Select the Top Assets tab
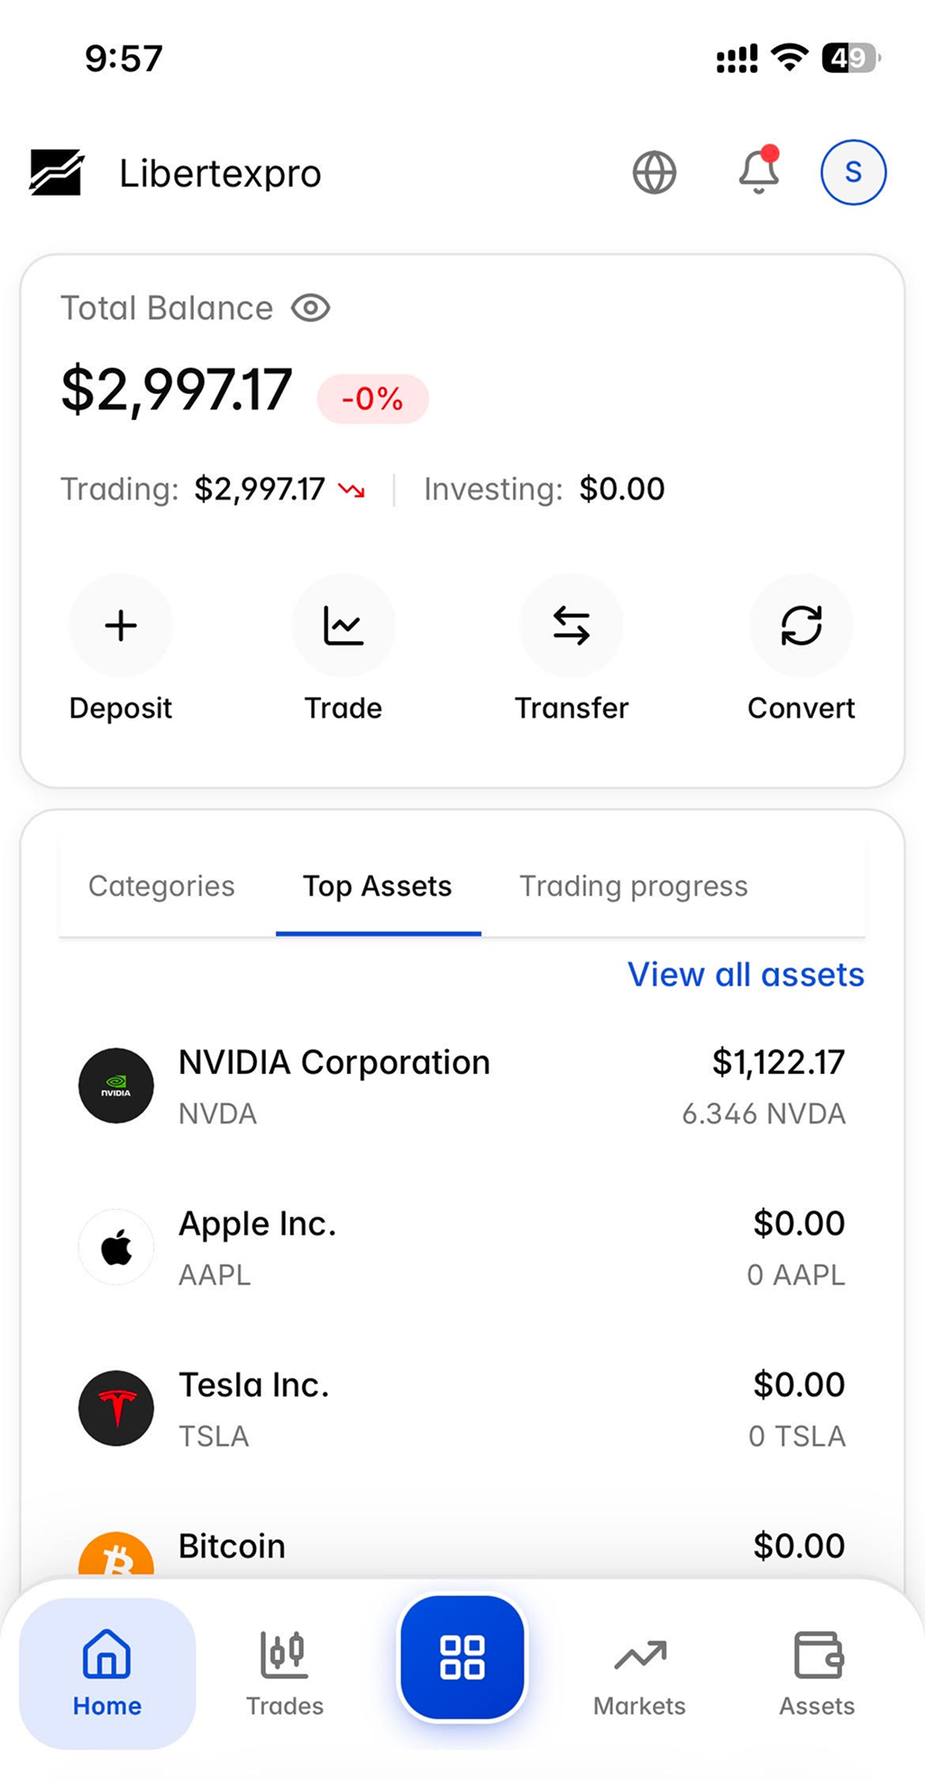 378,886
